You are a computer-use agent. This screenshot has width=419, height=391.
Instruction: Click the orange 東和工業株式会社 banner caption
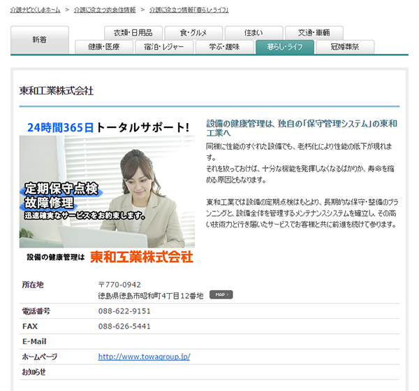(x=142, y=257)
